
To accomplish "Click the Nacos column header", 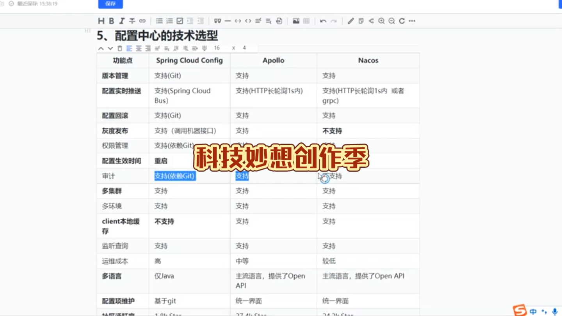I will (368, 60).
